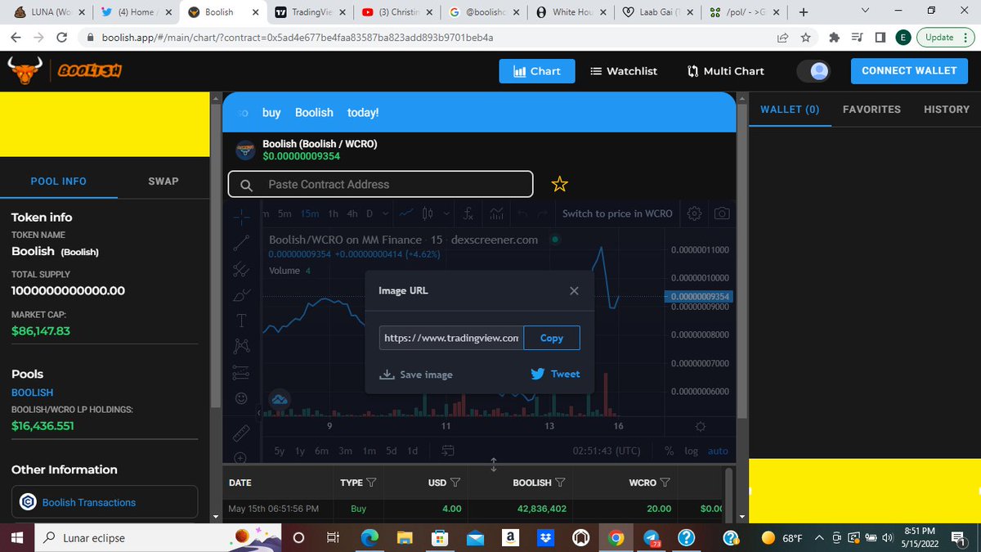Click Tweet in Image URL dialog
Viewport: 981px width, 552px height.
coord(556,374)
